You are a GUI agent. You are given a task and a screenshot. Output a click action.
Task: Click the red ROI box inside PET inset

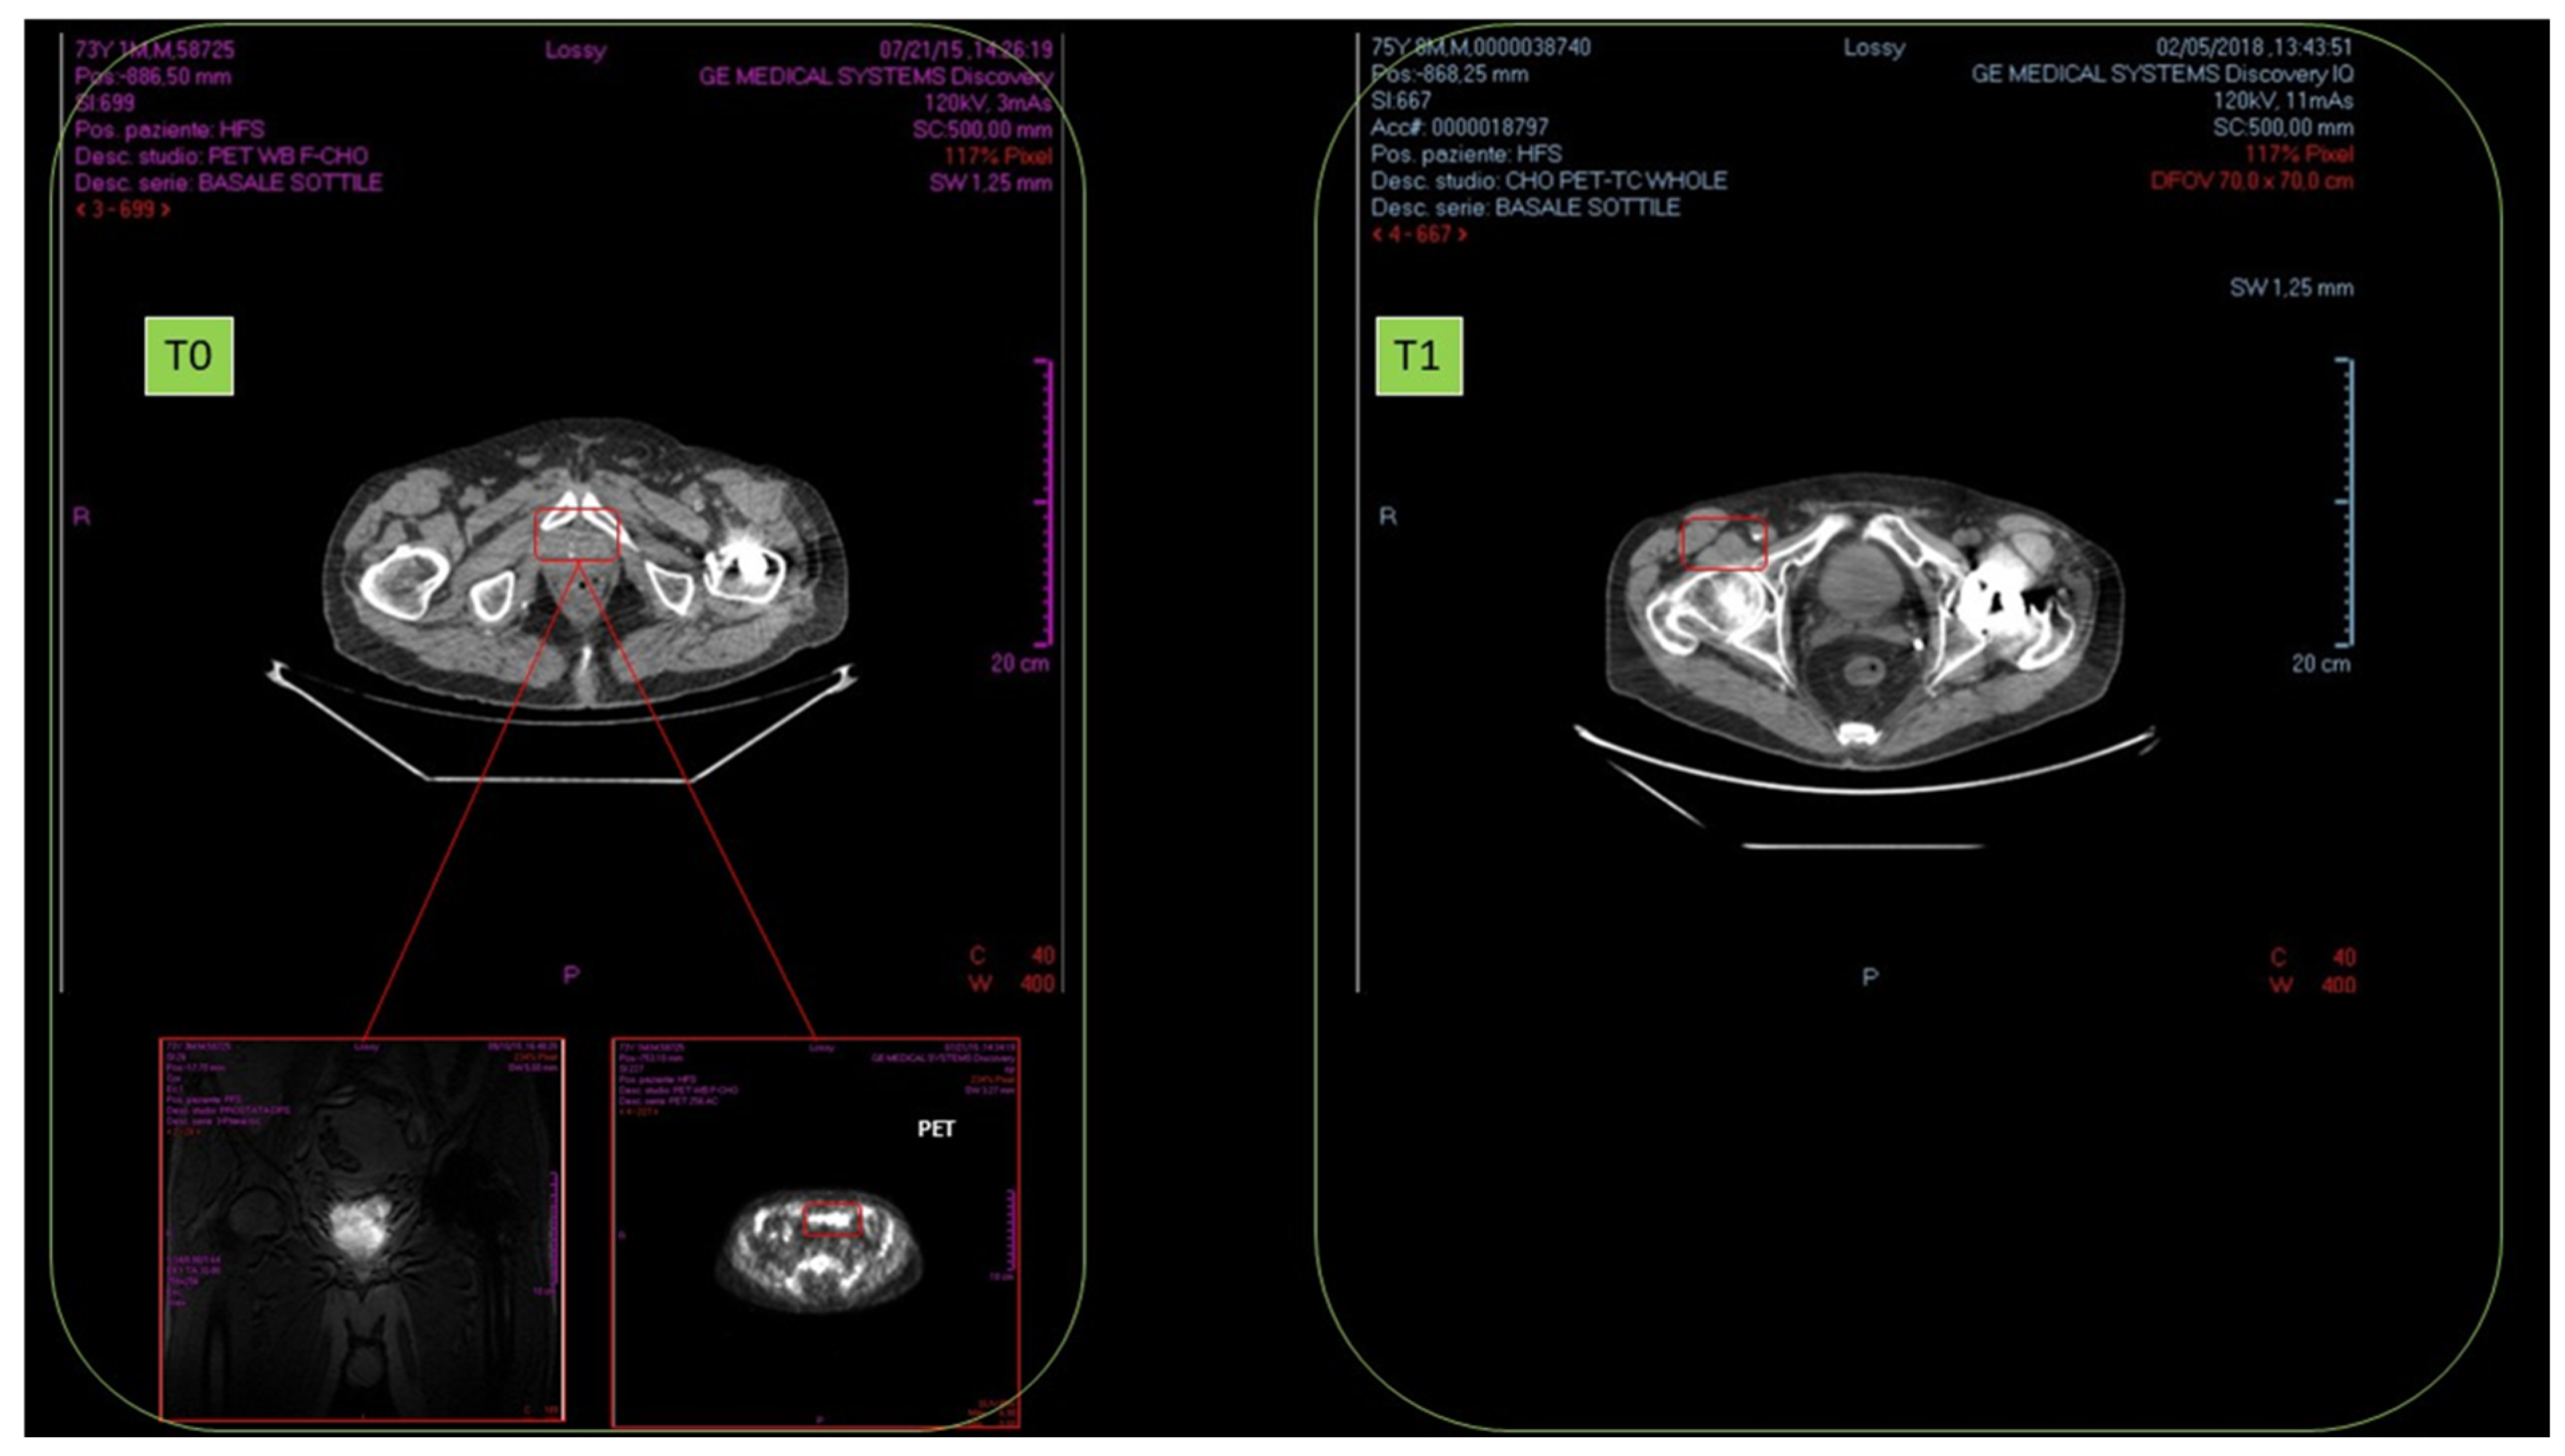point(832,1219)
